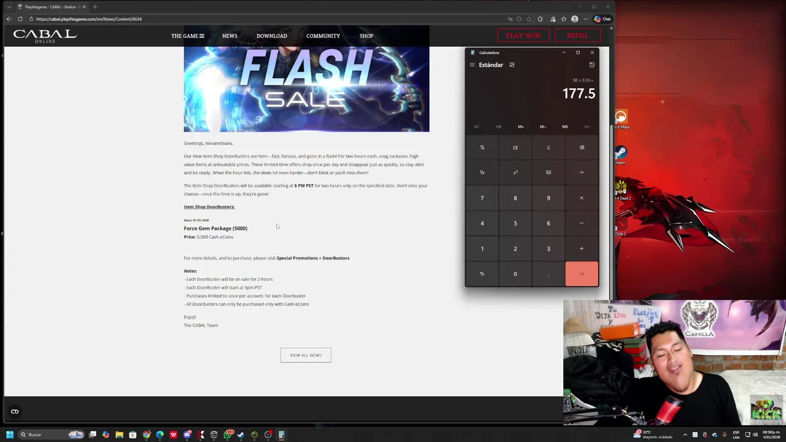Open DOWNLOAD on the CABAL navigation
Screen dimensions: 786x442
point(271,36)
